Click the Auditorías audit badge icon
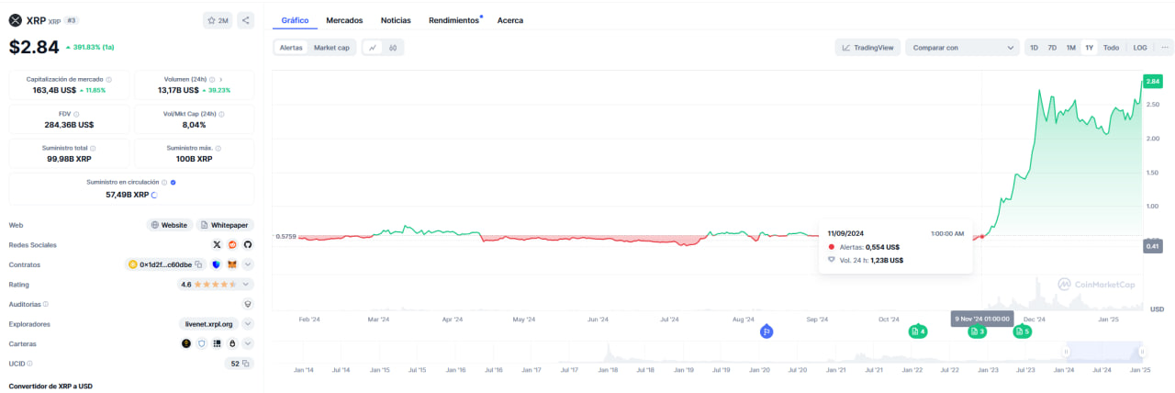The height and width of the screenshot is (393, 1175). click(x=247, y=304)
